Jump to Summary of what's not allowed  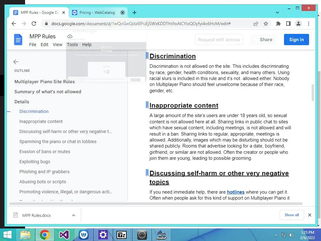click(48, 92)
